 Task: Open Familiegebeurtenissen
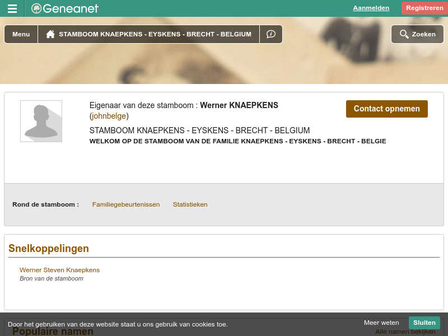point(125,204)
